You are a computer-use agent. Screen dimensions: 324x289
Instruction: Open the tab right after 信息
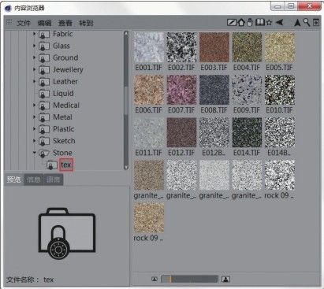click(x=54, y=180)
